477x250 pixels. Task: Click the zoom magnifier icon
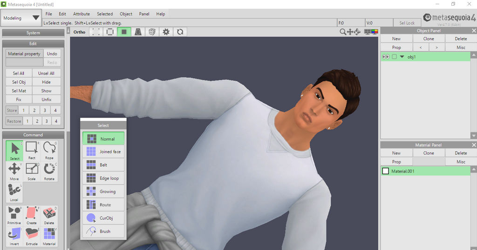342,32
